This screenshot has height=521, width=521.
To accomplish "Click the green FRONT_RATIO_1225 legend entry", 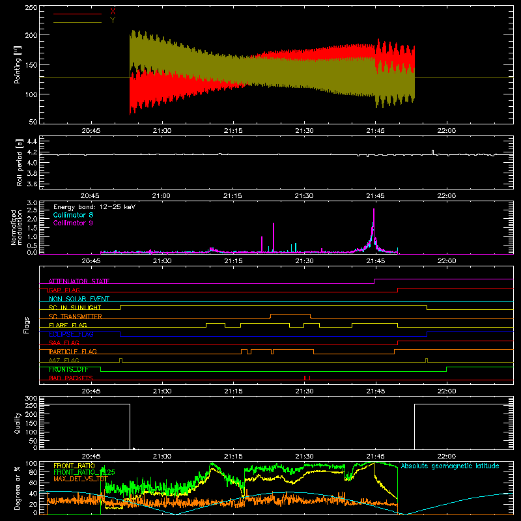I will pyautogui.click(x=84, y=472).
